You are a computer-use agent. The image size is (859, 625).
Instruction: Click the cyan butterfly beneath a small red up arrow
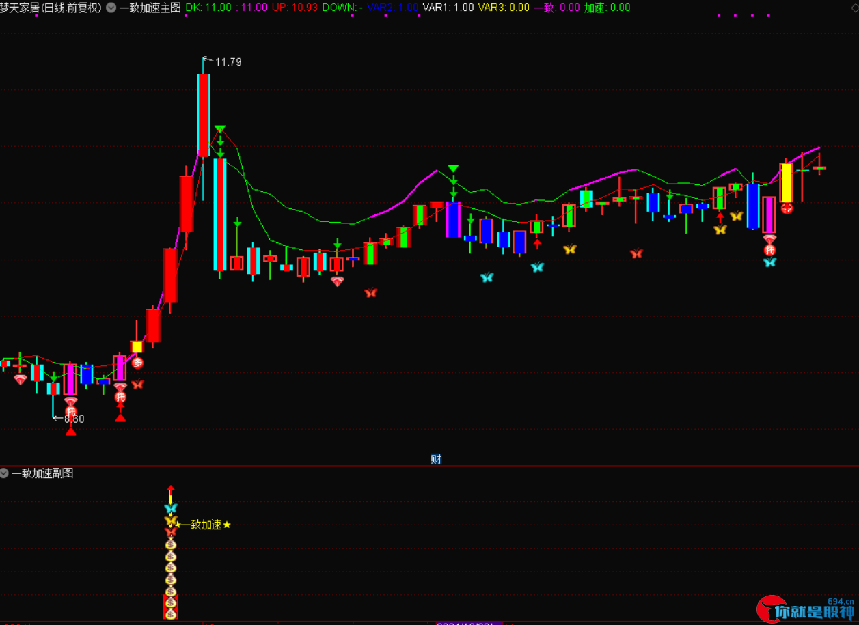click(537, 267)
